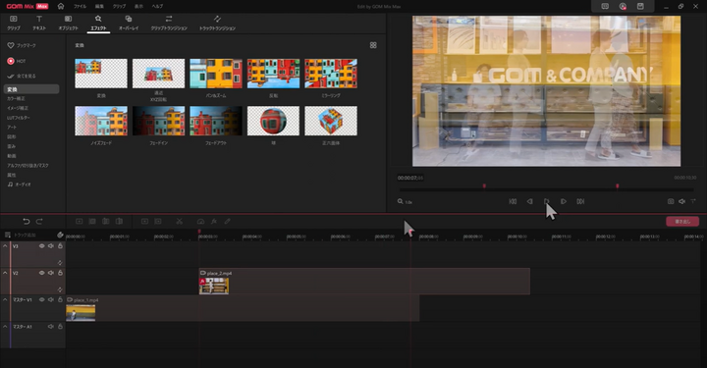Screen dimensions: 707x368
Task: Collapse the V2 track
Action: [x=6, y=273]
